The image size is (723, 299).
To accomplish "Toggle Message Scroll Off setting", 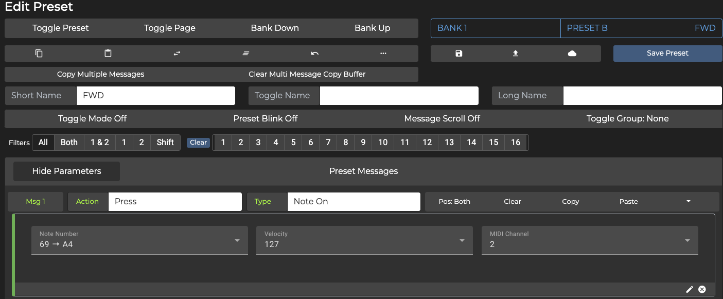I will tap(442, 119).
